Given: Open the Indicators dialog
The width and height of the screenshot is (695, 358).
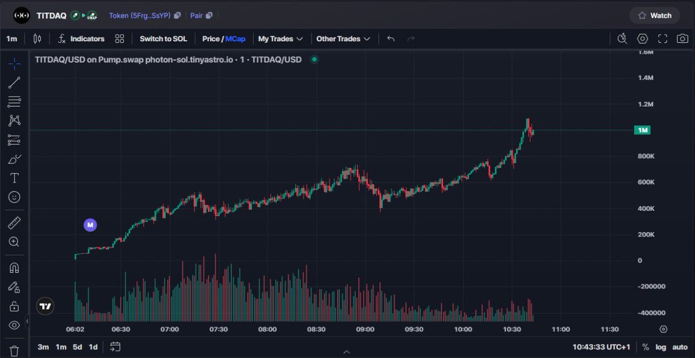Looking at the screenshot, I should (x=81, y=39).
